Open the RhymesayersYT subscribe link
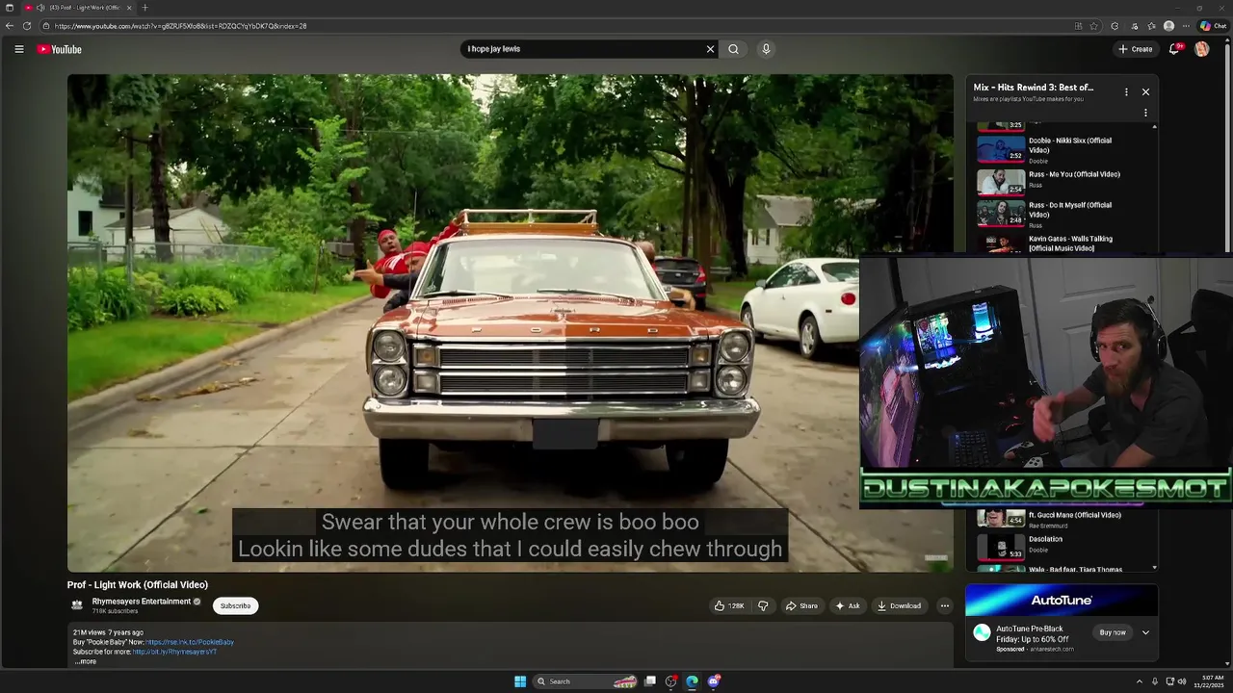The height and width of the screenshot is (693, 1233). [x=174, y=652]
